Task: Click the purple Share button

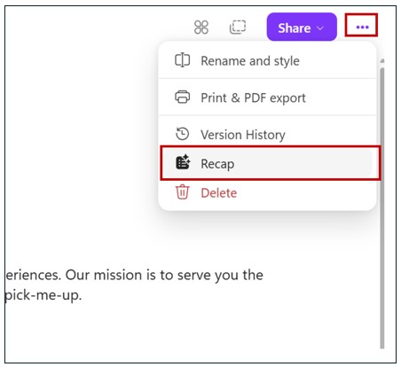Action: pyautogui.click(x=302, y=27)
